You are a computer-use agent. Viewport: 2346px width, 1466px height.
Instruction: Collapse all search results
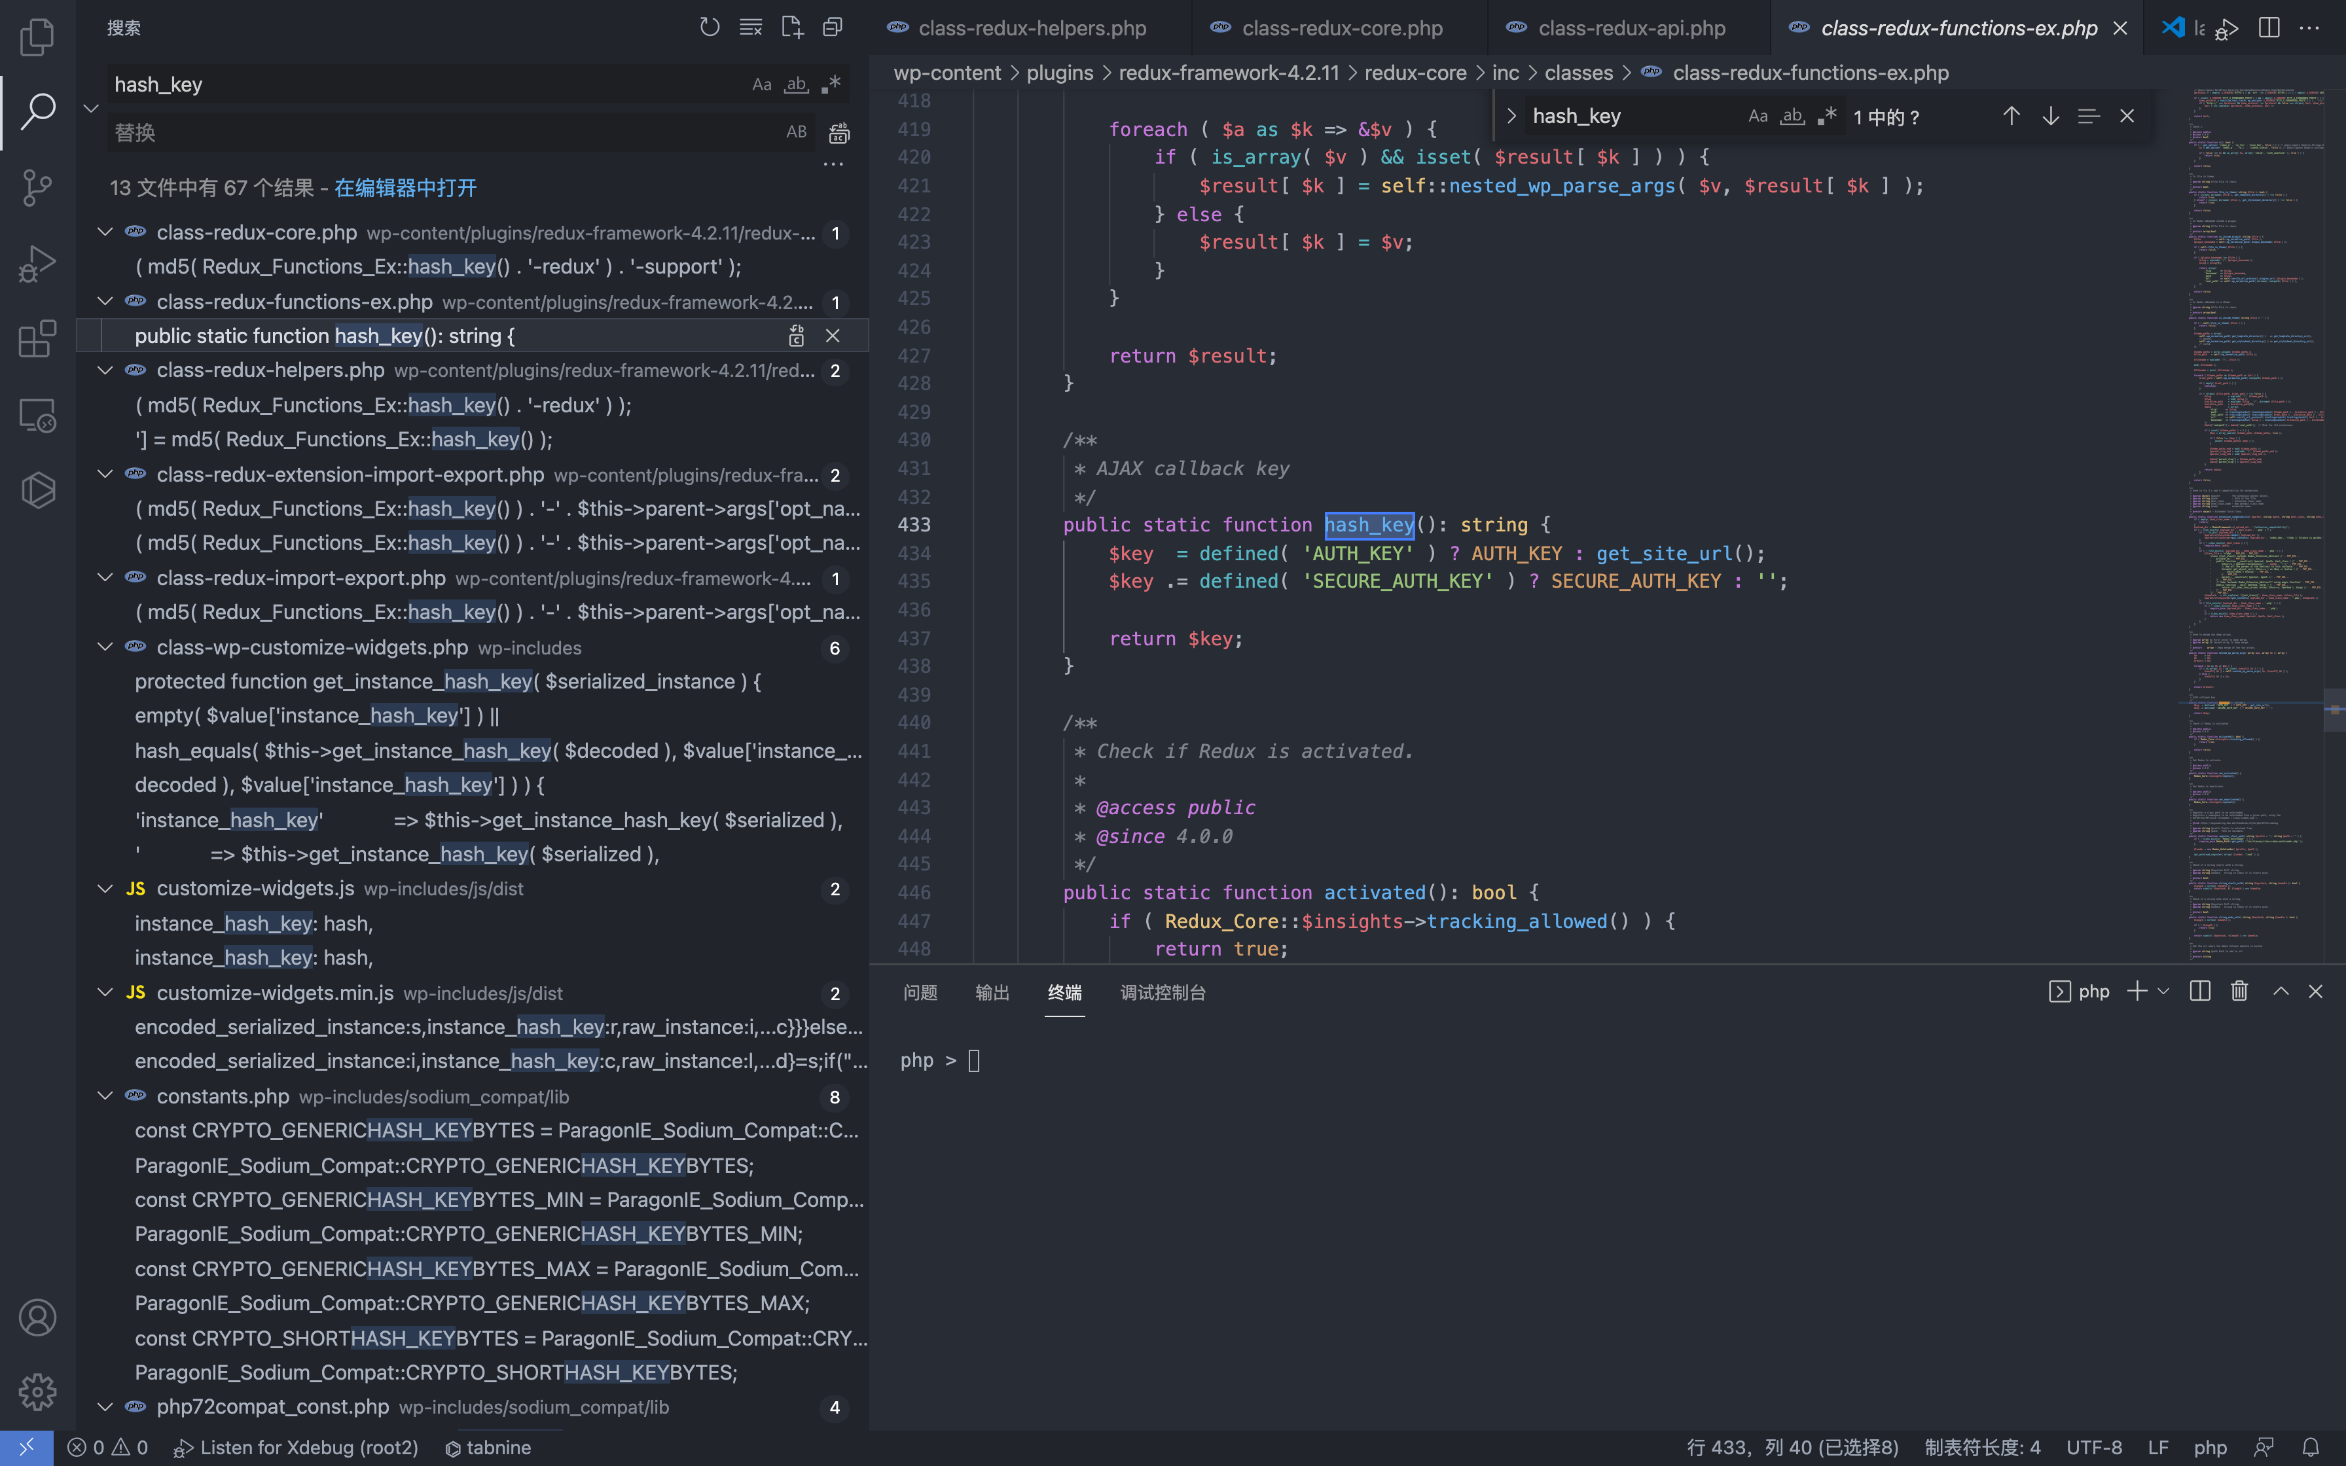833,27
